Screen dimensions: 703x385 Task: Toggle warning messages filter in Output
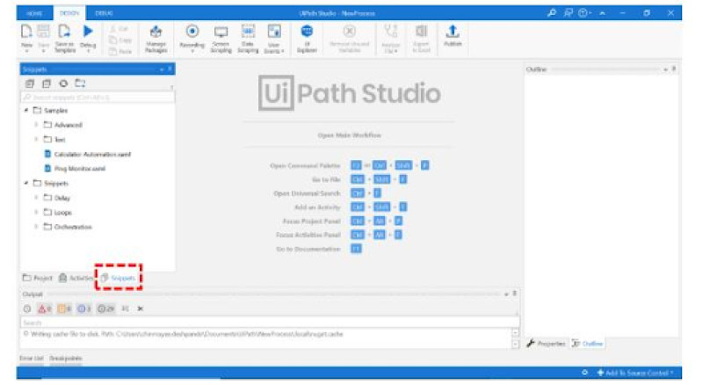click(x=64, y=309)
